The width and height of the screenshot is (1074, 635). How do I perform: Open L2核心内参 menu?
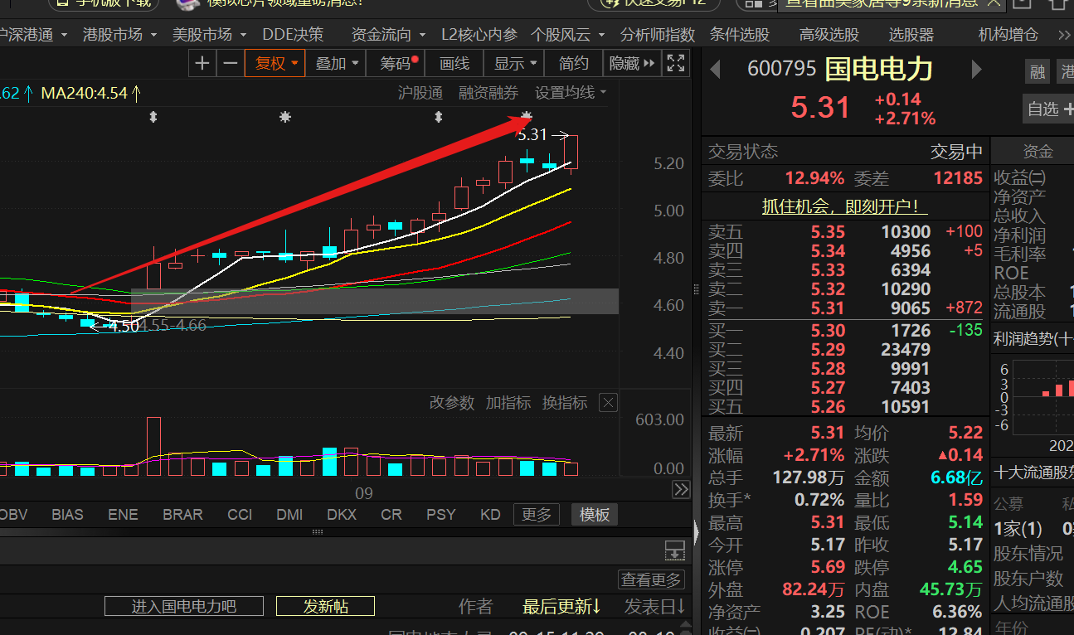(x=479, y=35)
